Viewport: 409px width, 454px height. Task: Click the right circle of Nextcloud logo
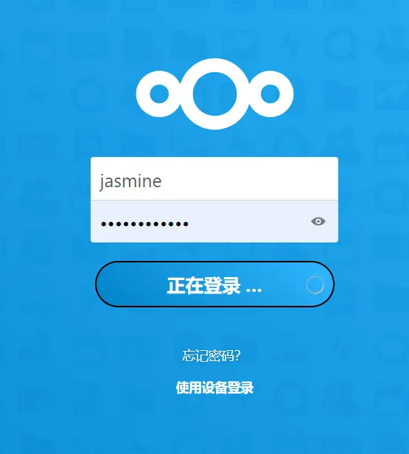[x=270, y=94]
